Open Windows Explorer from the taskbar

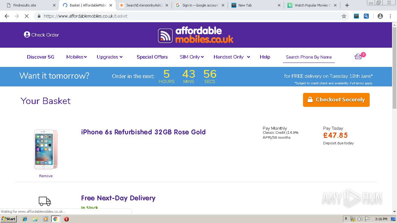(x=35, y=219)
